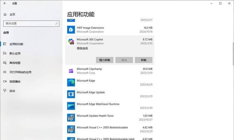
Task: Click the 9.72 MB size value
Action: click(x=147, y=39)
